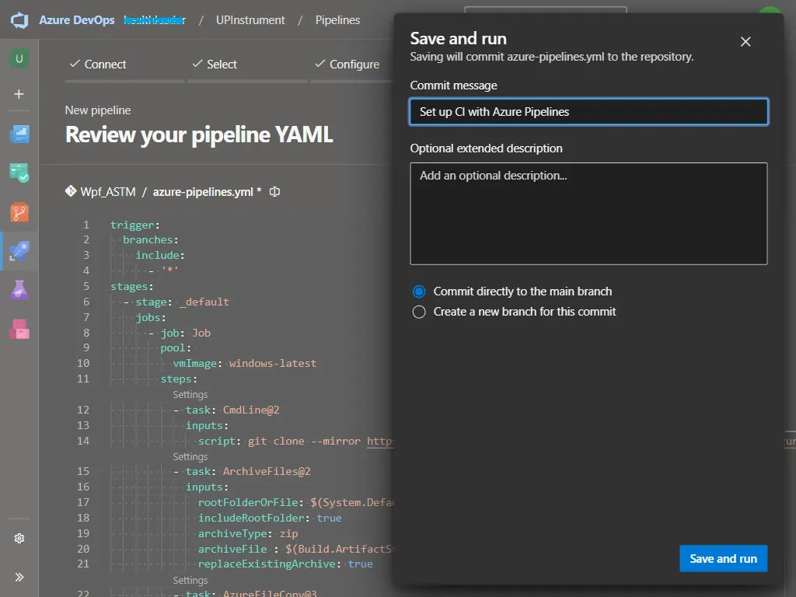Click the 'vmImage: windows-latest' YAML line

(245, 364)
